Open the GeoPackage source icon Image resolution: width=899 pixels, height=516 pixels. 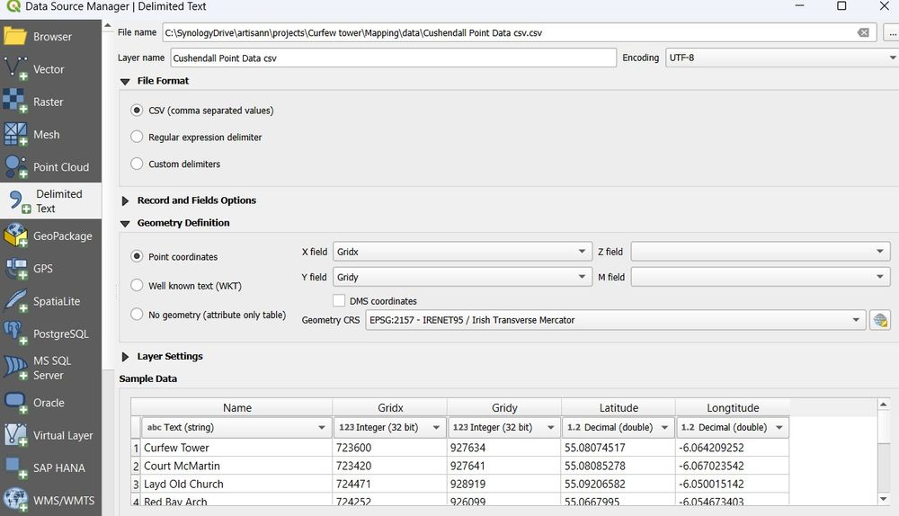15,236
